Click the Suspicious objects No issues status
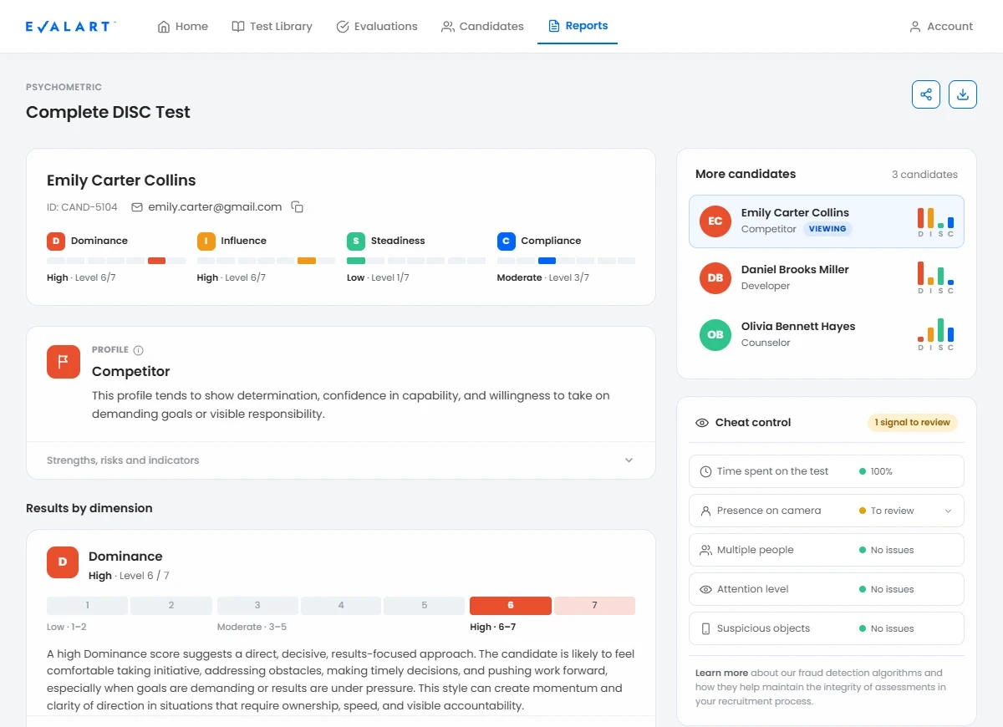The image size is (1003, 727). [x=887, y=628]
